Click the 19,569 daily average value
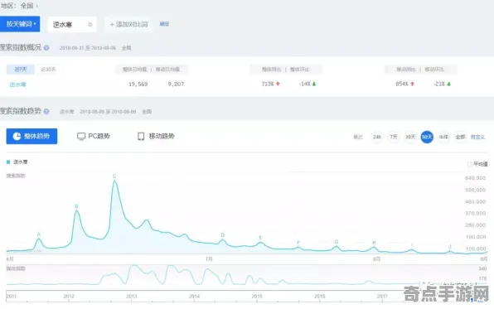 click(138, 84)
